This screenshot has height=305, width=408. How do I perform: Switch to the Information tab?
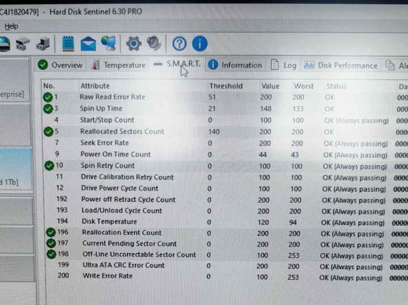point(235,65)
